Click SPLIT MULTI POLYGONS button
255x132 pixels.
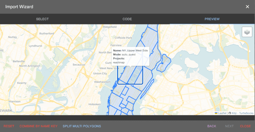(82, 126)
